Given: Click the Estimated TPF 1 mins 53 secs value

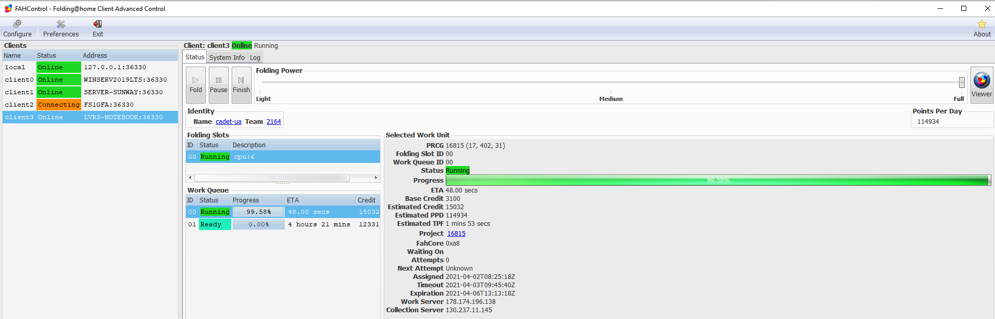Looking at the screenshot, I should (468, 224).
